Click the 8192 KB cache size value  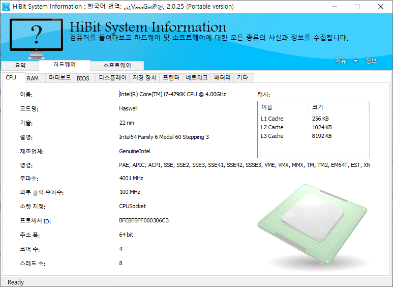pyautogui.click(x=322, y=136)
